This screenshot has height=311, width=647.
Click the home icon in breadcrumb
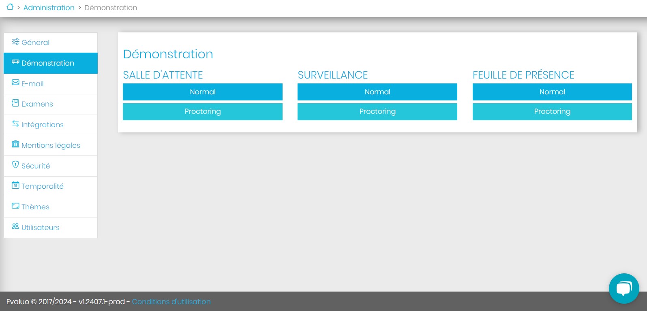pos(10,7)
